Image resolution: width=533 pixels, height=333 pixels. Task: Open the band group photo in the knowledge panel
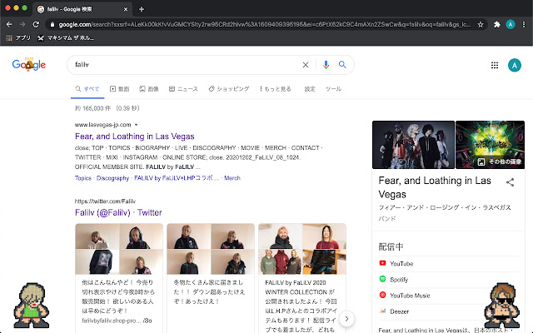coord(413,145)
